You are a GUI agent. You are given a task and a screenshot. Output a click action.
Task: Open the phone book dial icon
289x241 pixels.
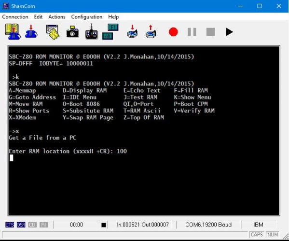[13, 31]
